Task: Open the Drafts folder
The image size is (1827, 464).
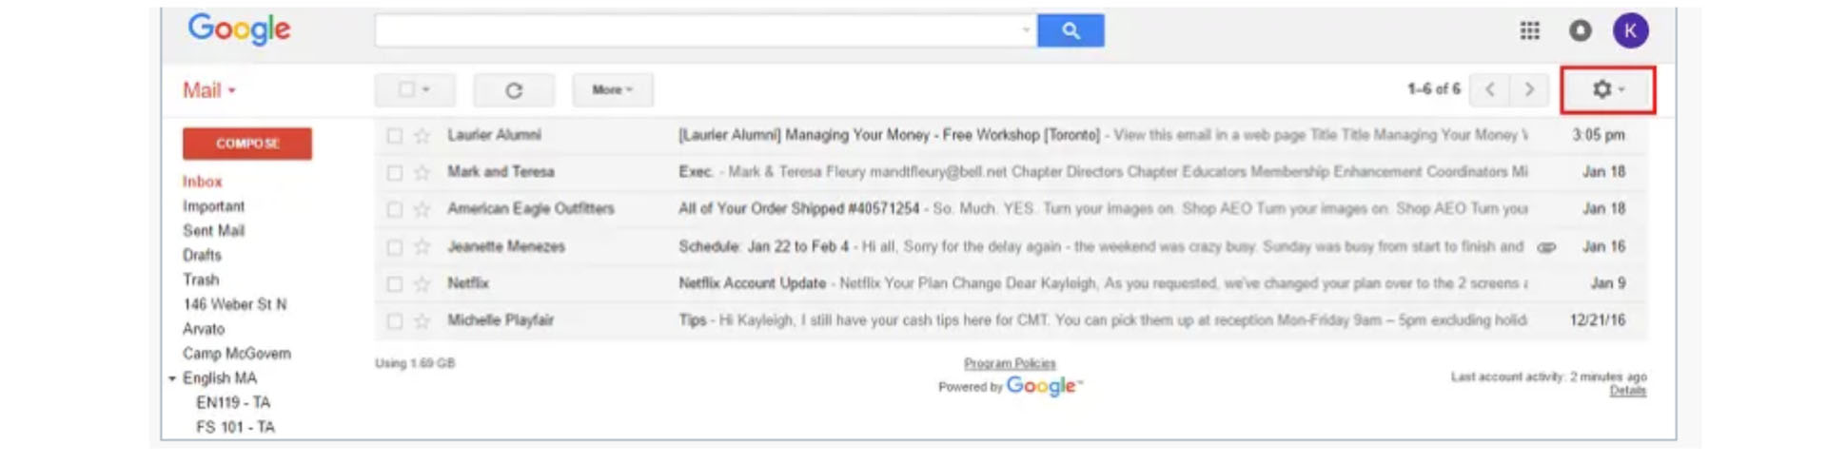Action: pos(202,256)
